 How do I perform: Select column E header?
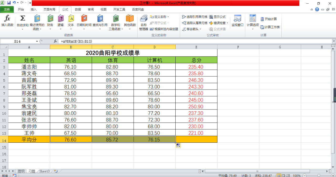[196, 47]
